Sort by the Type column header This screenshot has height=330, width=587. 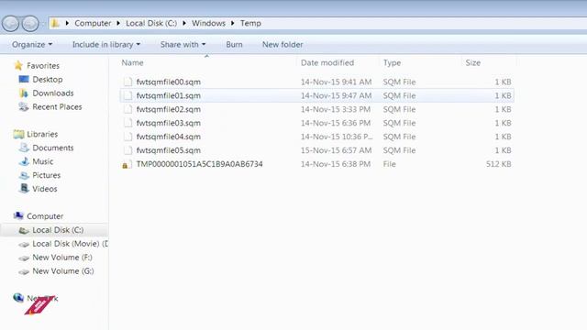[x=392, y=63]
